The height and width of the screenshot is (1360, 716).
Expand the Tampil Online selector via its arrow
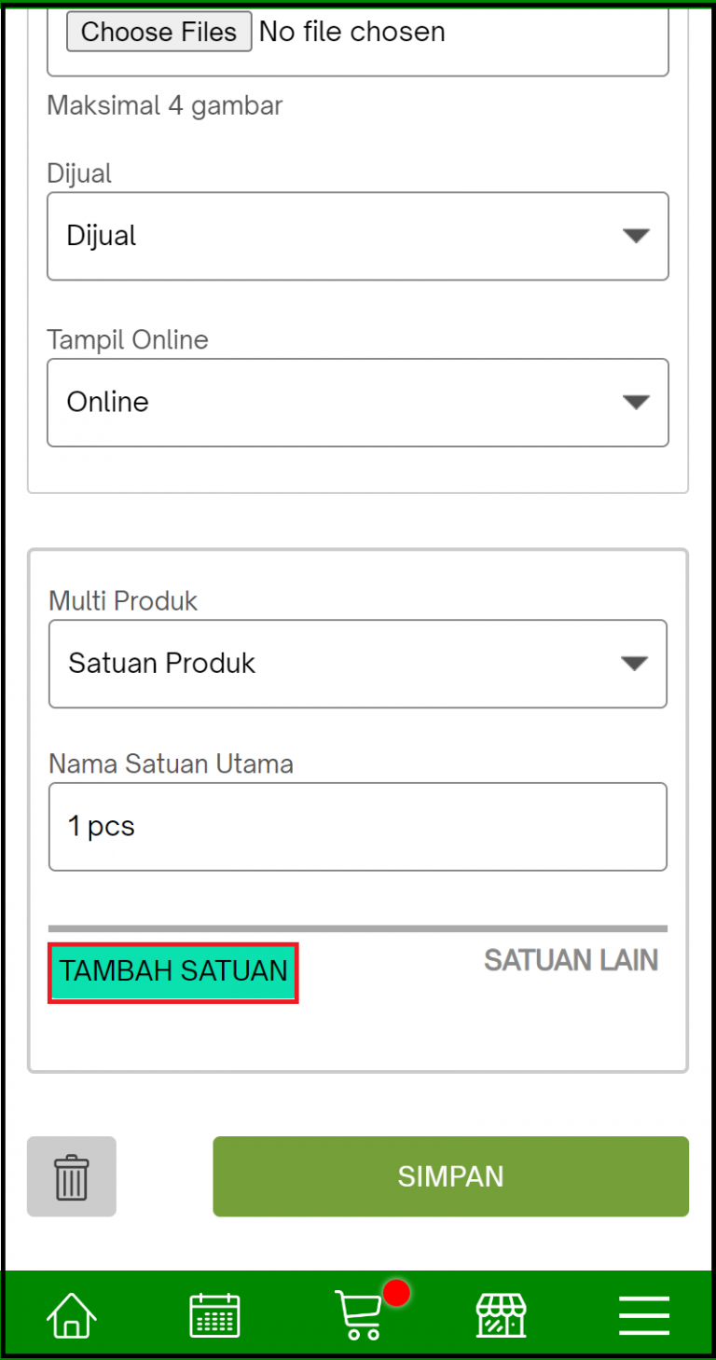point(635,402)
